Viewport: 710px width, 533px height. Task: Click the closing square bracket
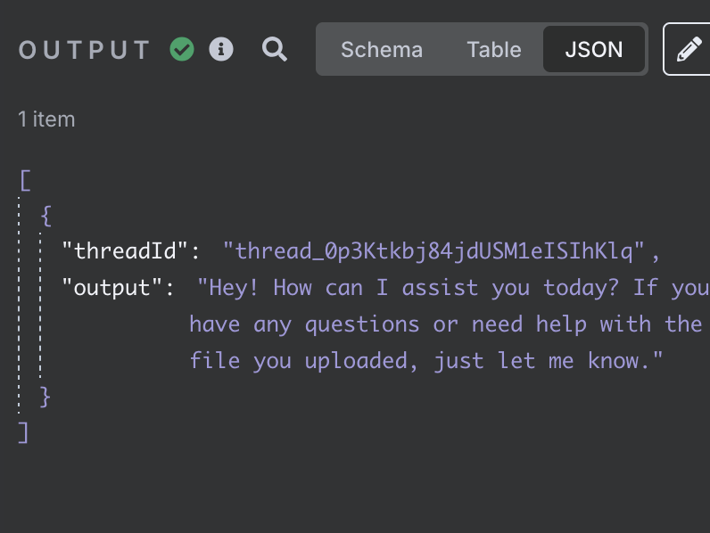point(23,432)
